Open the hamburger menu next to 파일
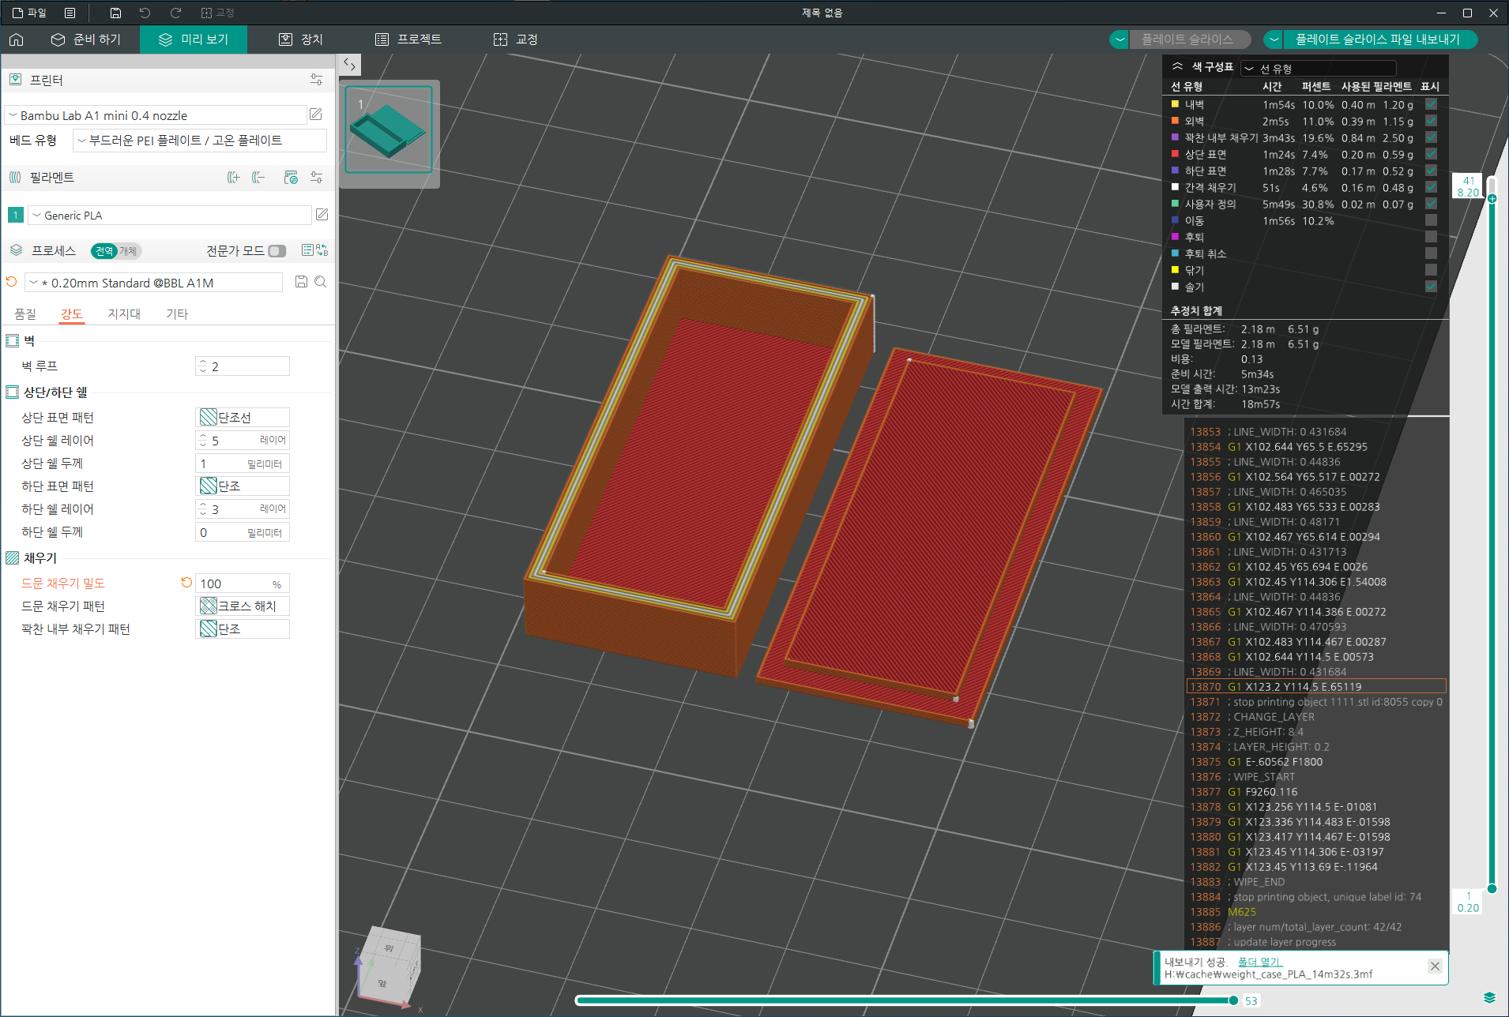1509x1017 pixels. [x=70, y=13]
